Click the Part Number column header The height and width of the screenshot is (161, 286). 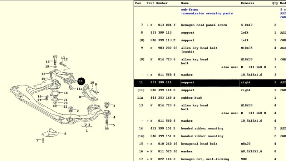point(157,3)
